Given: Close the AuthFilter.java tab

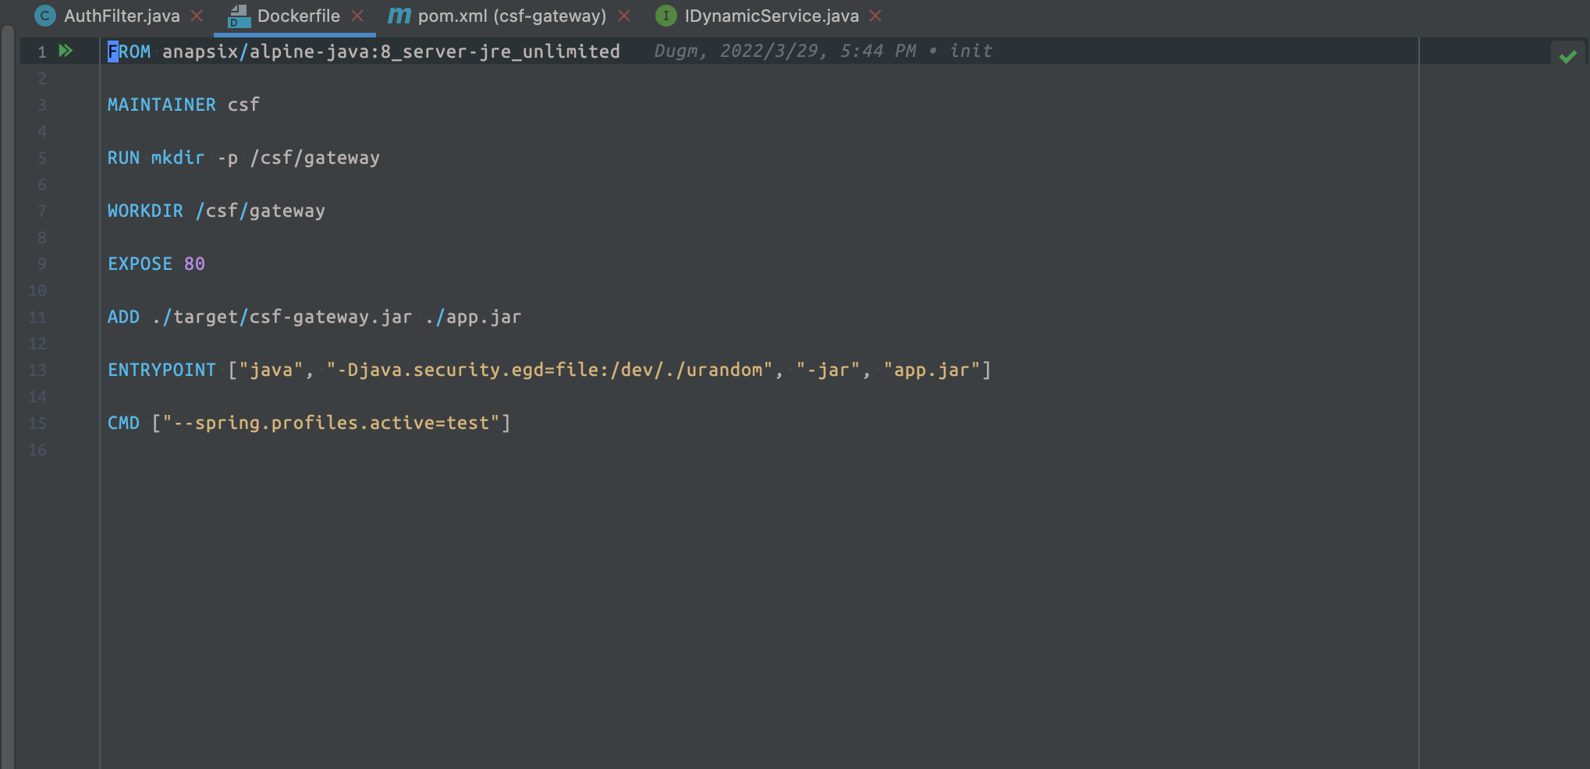Looking at the screenshot, I should (x=197, y=16).
